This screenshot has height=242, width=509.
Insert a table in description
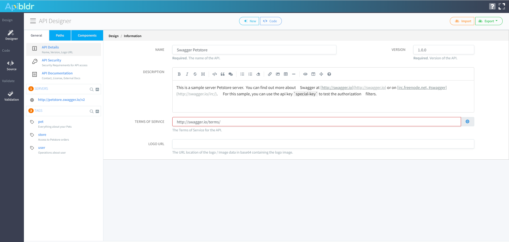(x=286, y=74)
